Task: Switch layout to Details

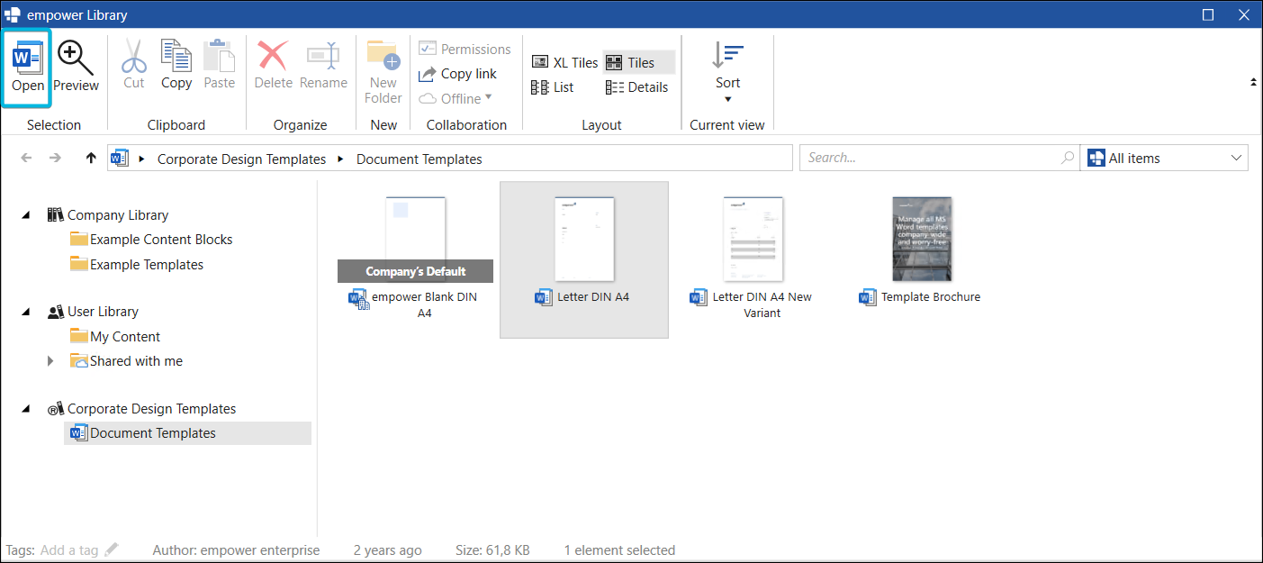Action: 636,87
